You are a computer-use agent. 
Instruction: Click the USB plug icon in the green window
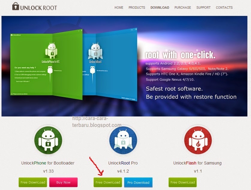[x=50, y=70]
